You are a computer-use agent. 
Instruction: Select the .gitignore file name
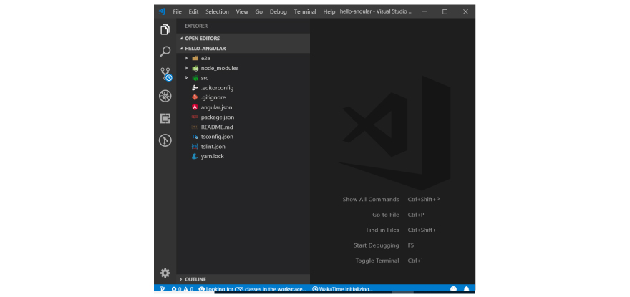(x=213, y=97)
